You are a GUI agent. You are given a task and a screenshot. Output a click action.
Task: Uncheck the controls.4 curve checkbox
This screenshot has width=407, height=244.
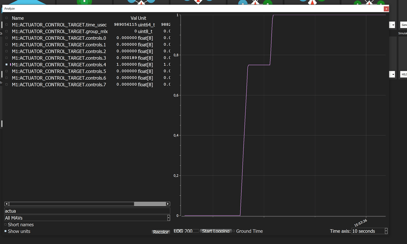click(7, 64)
